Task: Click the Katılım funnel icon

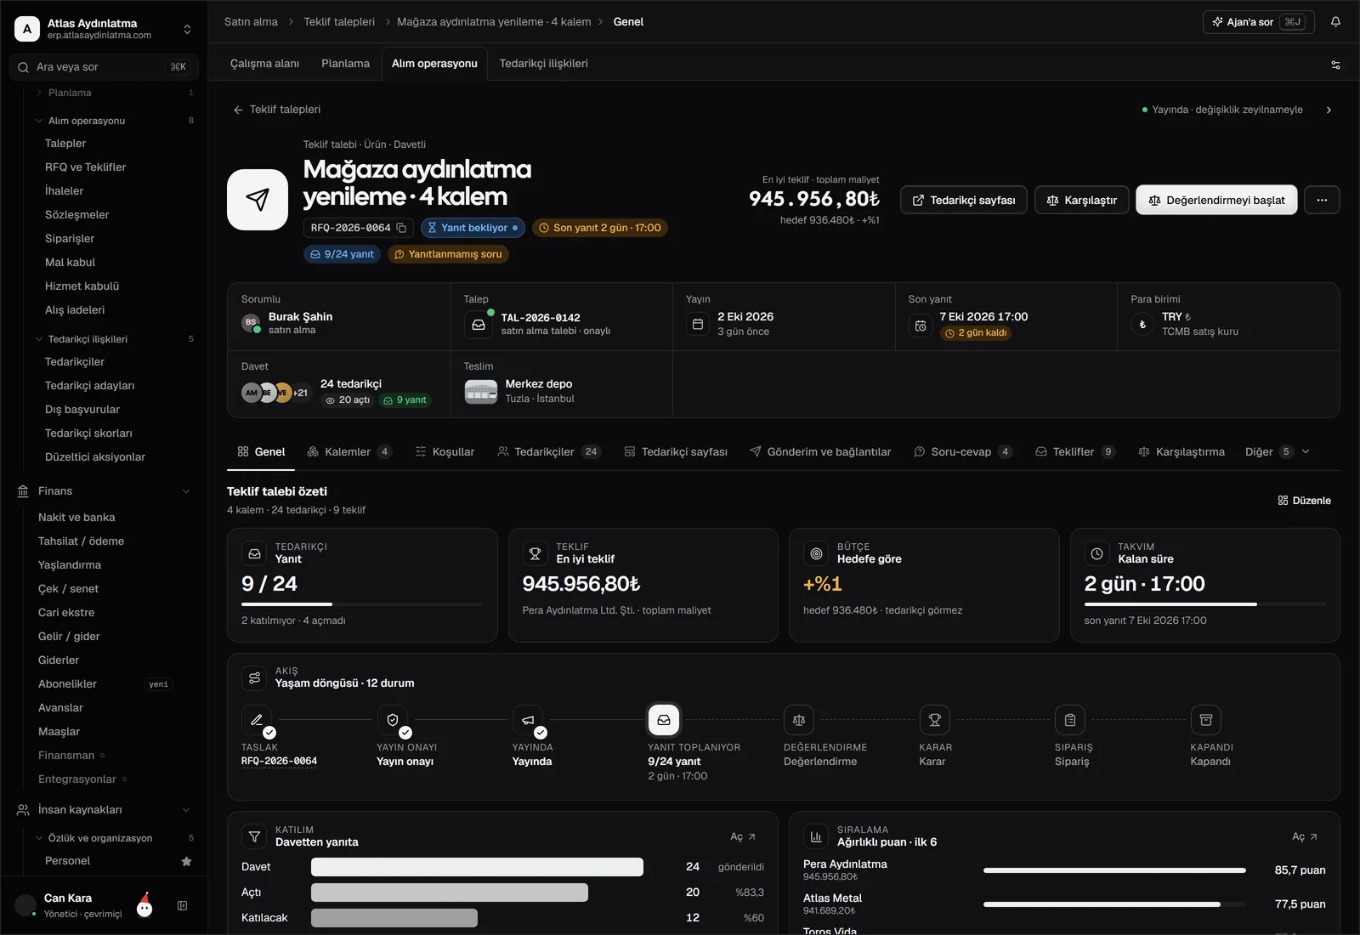Action: [x=254, y=836]
